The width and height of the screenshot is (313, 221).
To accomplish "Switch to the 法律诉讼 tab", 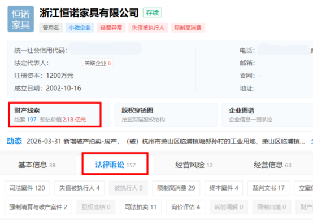I will pyautogui.click(x=115, y=165).
